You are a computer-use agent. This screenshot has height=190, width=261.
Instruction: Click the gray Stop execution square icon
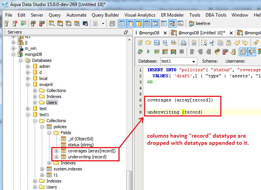[x=181, y=52]
